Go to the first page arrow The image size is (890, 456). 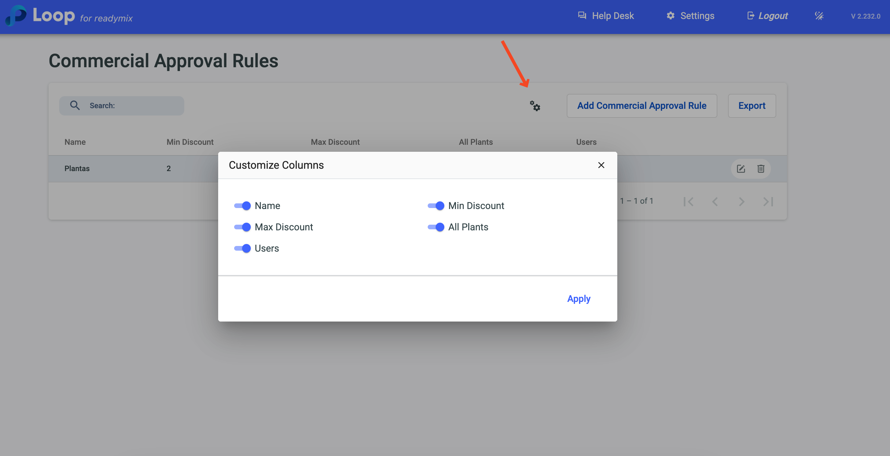688,202
